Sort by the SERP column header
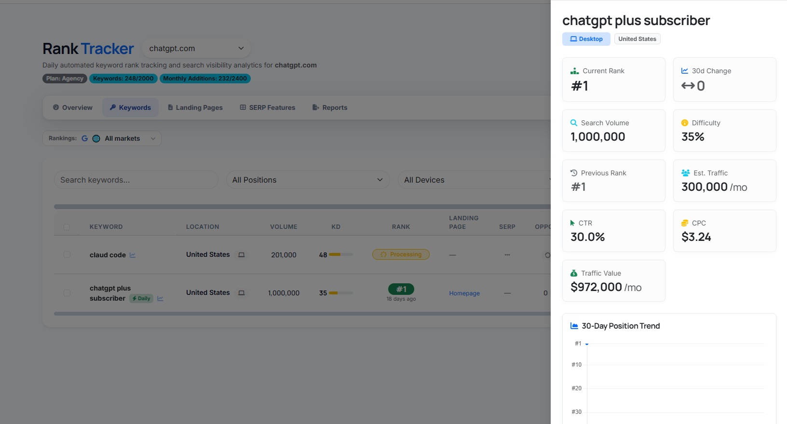 [x=507, y=227]
